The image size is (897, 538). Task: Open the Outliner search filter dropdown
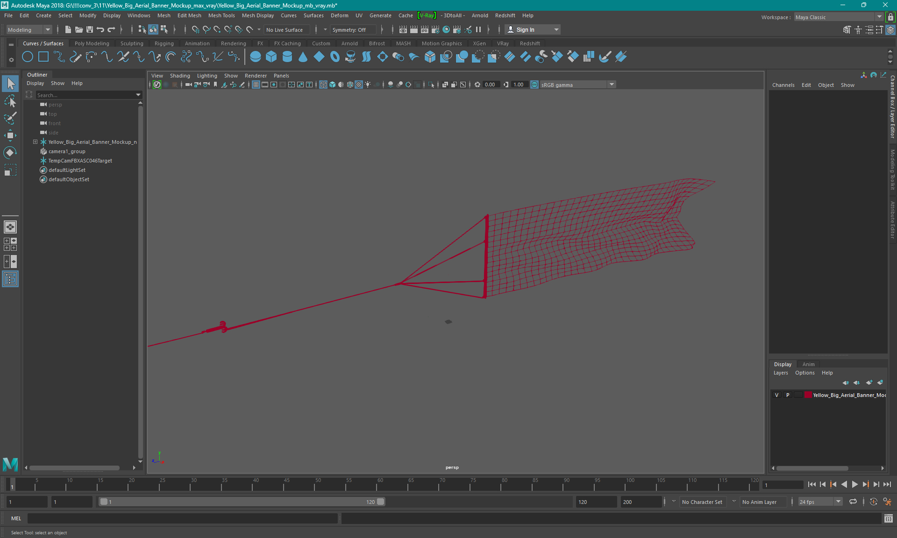[x=138, y=95]
